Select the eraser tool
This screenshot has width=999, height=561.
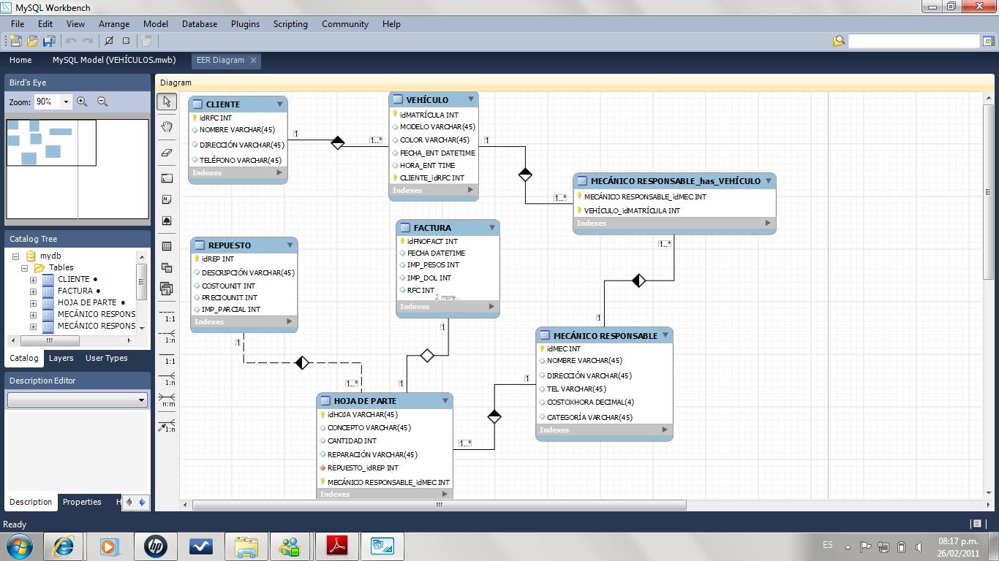167,152
